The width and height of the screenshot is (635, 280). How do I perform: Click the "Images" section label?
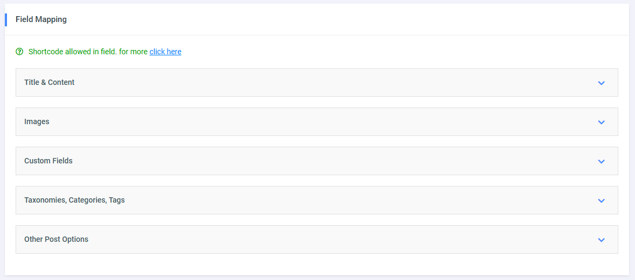[37, 121]
